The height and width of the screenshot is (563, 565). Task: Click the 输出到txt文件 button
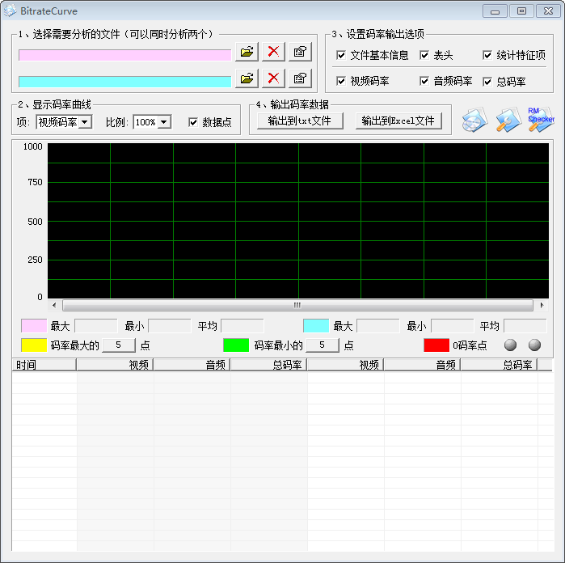(300, 121)
